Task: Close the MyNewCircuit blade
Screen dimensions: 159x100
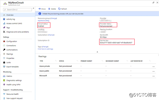Action: coord(157,2)
